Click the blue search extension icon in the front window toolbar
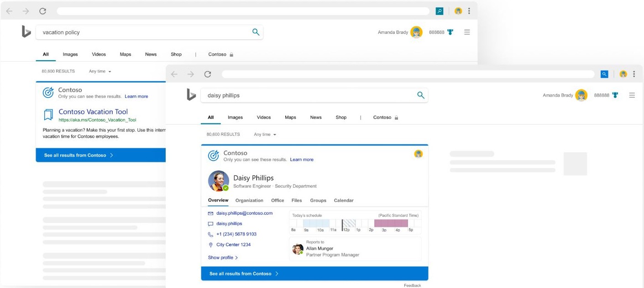Viewport: 644px width, 288px height. (604, 74)
